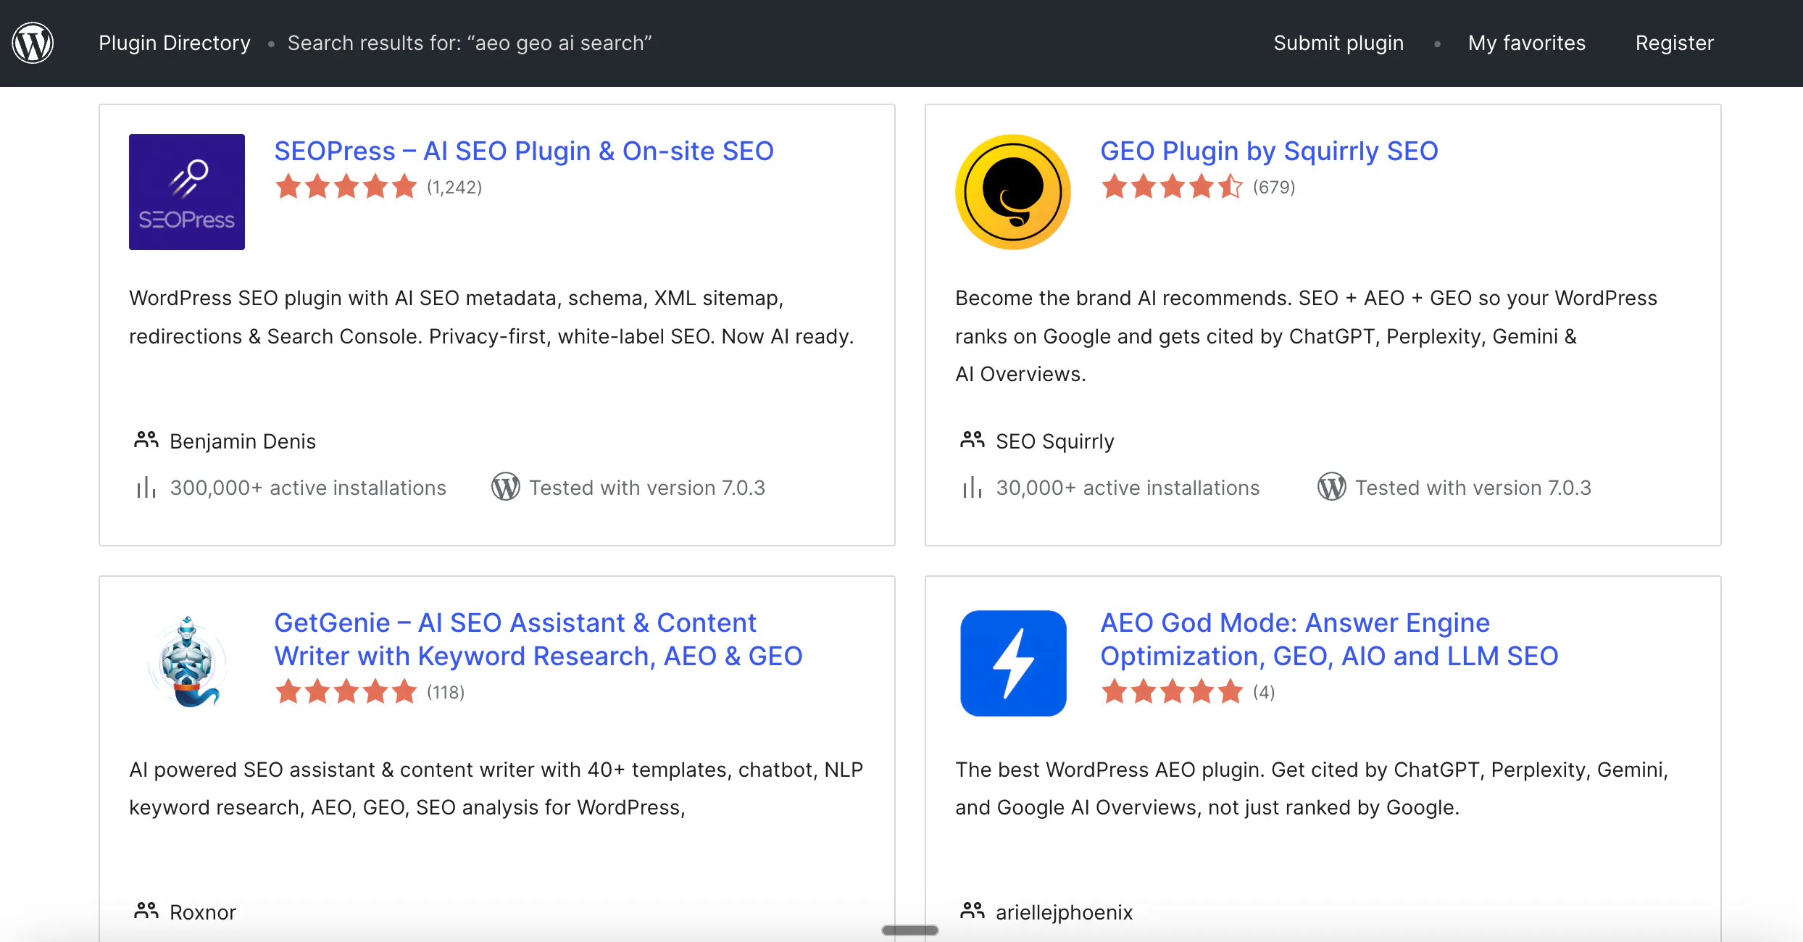The height and width of the screenshot is (942, 1803).
Task: Open AEO God Mode lightning bolt icon
Action: [x=1013, y=663]
